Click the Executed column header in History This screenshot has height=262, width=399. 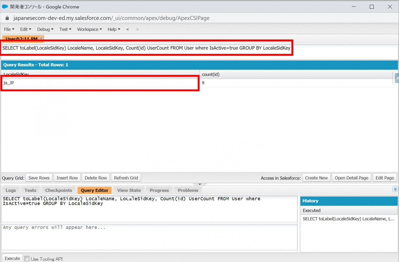click(349, 210)
